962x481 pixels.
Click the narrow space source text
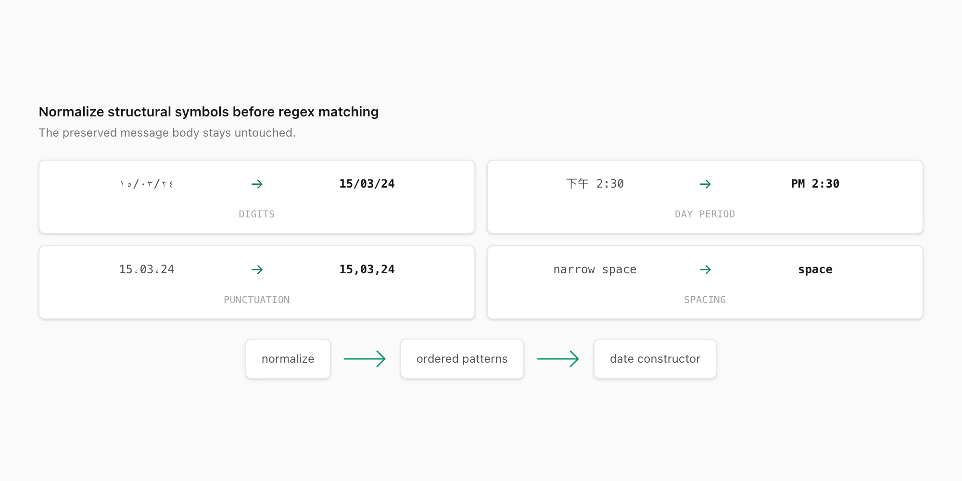tap(595, 269)
